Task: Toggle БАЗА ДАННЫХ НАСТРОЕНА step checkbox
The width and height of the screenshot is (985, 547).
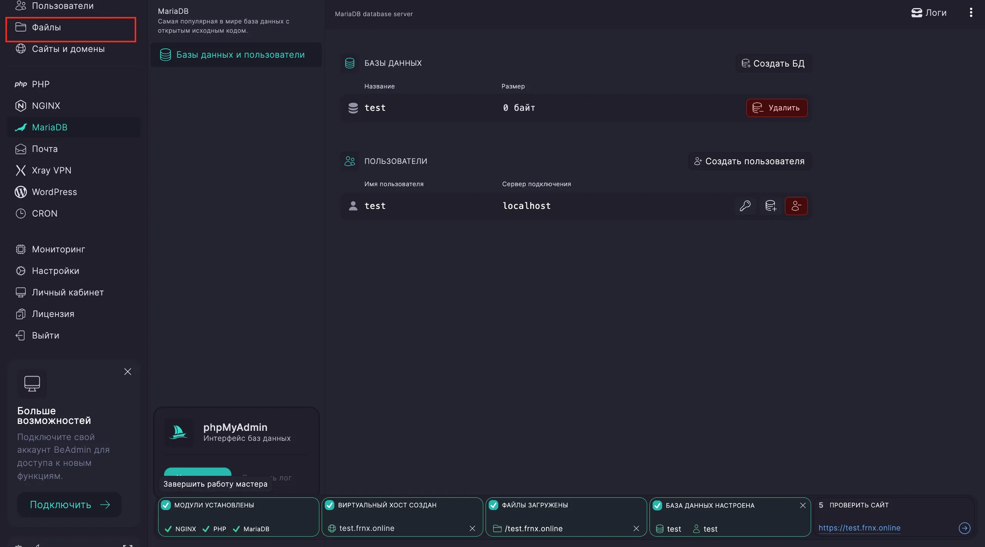Action: point(658,505)
